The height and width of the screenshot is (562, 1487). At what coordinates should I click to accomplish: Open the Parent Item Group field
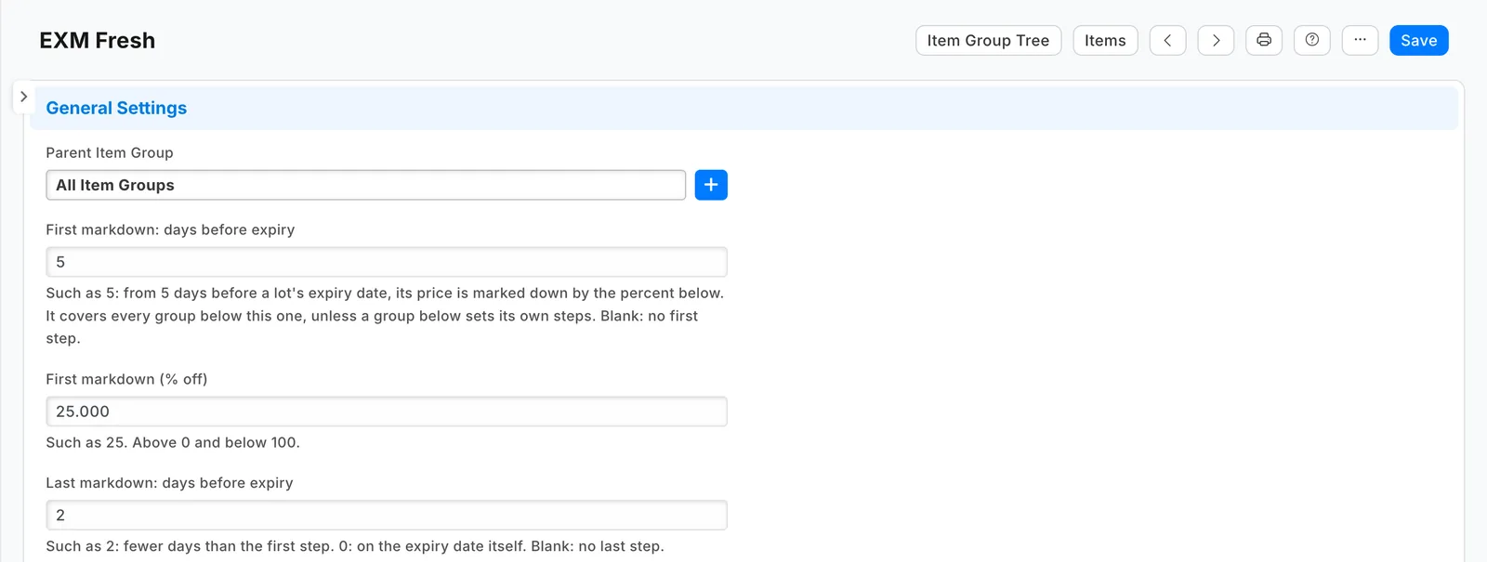click(365, 185)
